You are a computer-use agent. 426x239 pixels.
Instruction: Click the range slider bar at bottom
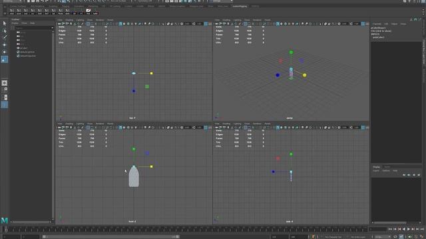(x=111, y=236)
